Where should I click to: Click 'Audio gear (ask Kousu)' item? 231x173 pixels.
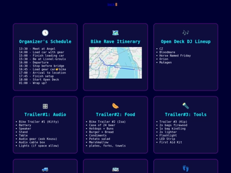coord(38,139)
